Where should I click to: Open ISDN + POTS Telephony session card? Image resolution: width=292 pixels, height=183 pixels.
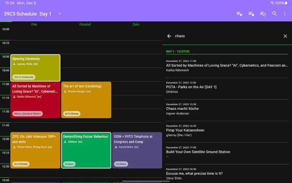click(x=137, y=150)
